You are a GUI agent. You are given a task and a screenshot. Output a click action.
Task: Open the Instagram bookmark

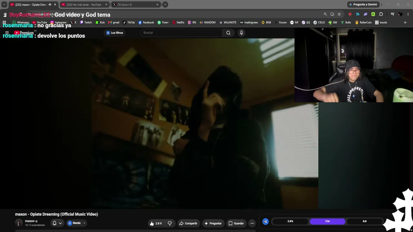[58, 23]
